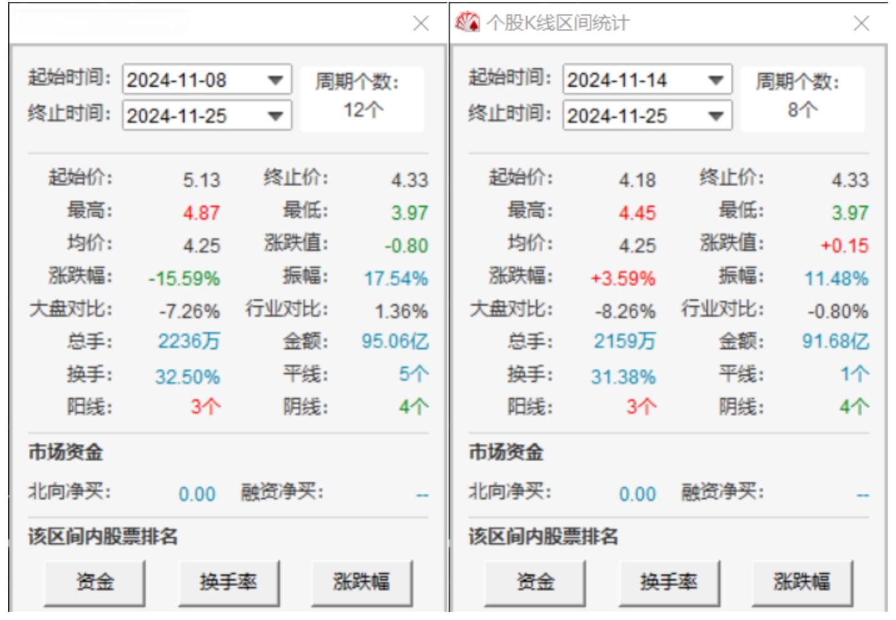896x620 pixels.
Task: Click 市场资金 heading in right window
Action: [506, 452]
